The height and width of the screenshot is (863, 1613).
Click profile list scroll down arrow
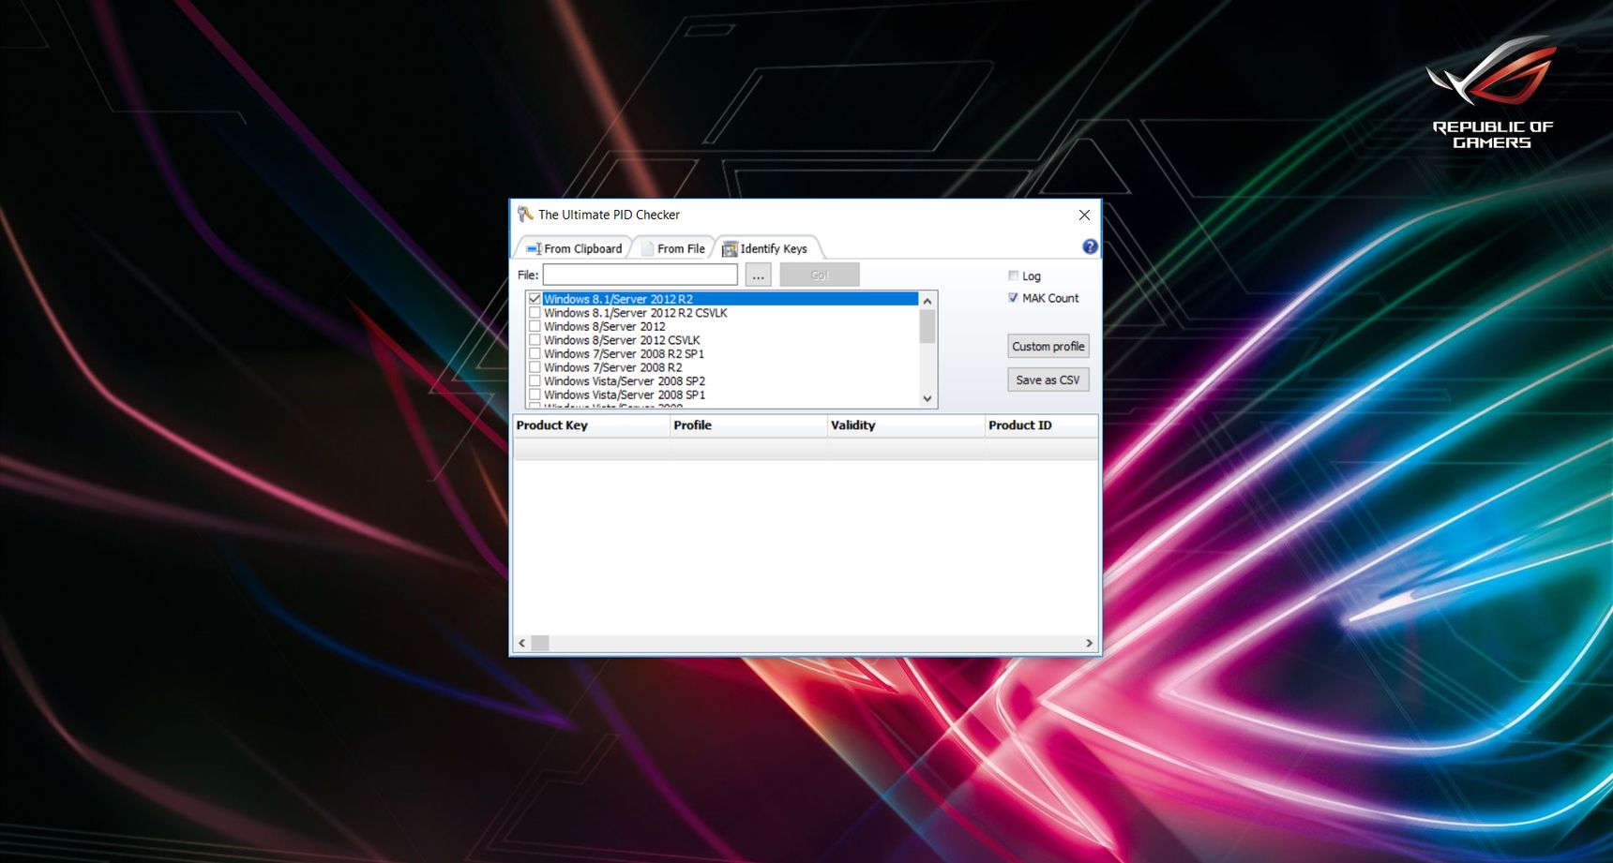(x=927, y=399)
